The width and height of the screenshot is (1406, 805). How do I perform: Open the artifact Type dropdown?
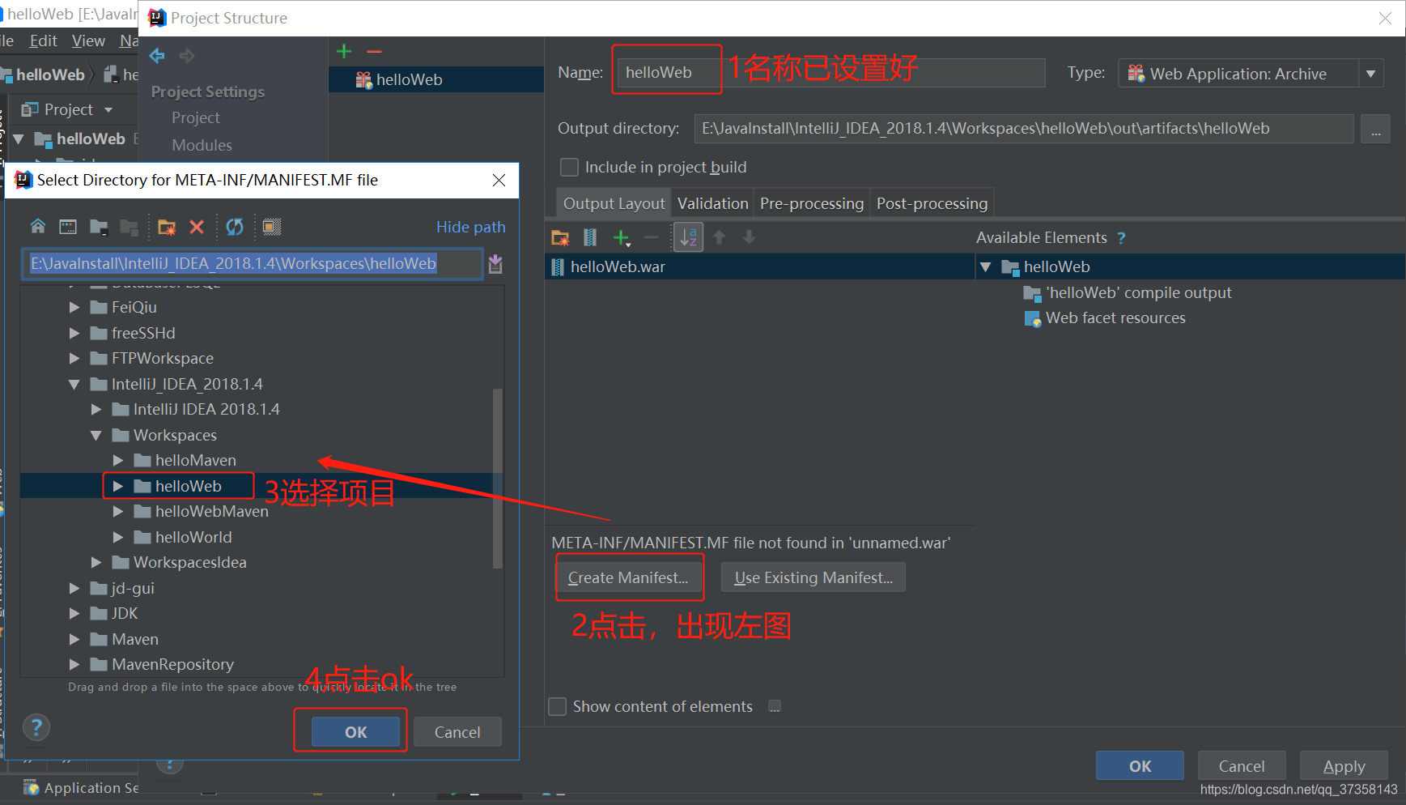(x=1370, y=74)
